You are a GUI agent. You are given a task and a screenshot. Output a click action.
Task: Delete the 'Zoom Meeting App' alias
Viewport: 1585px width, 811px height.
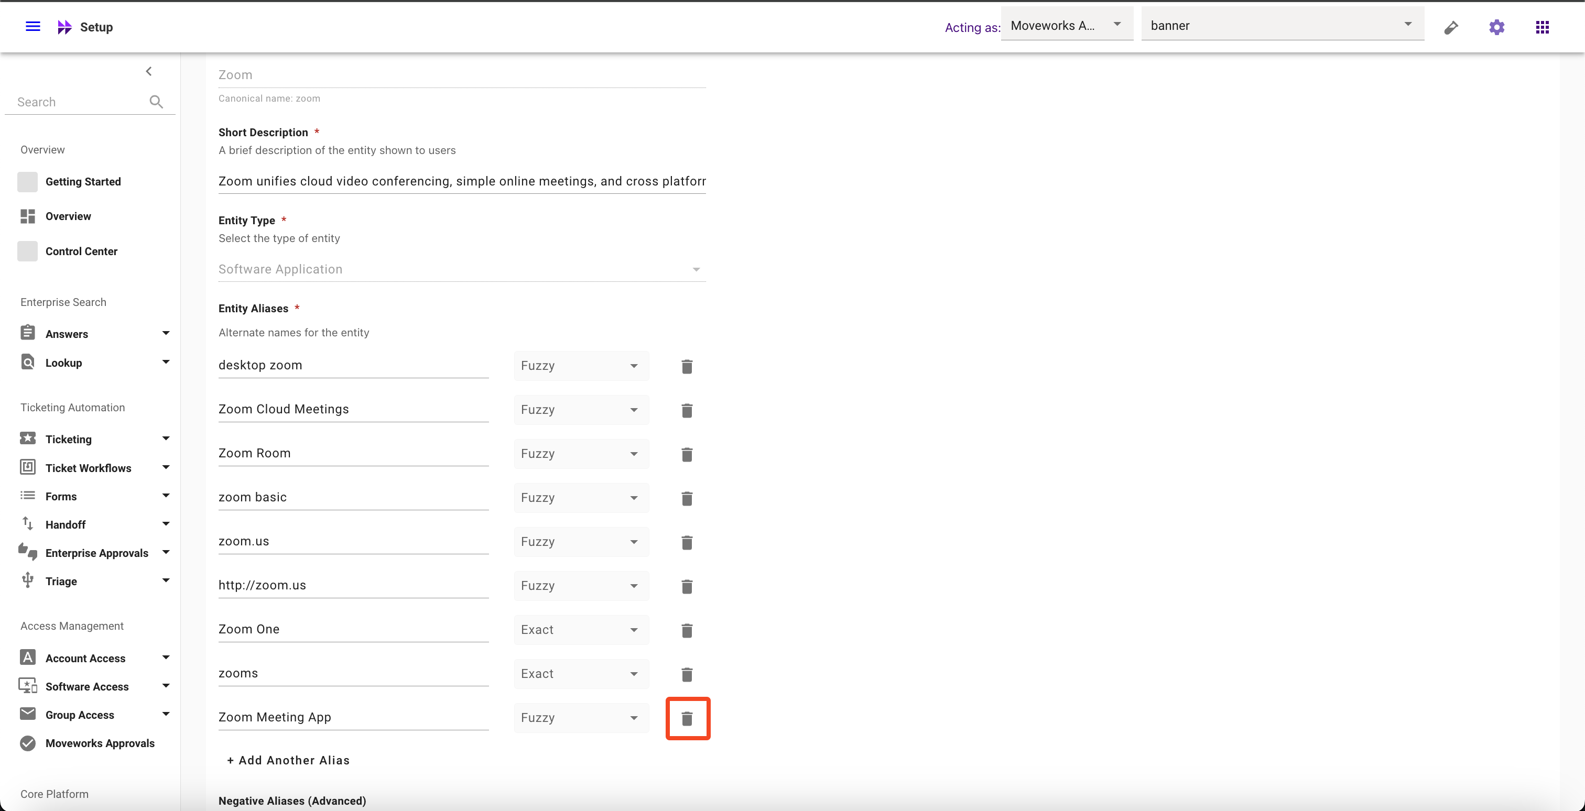click(x=687, y=718)
